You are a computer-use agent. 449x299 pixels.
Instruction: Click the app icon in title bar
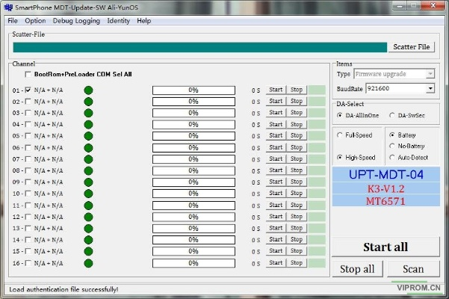(x=7, y=7)
